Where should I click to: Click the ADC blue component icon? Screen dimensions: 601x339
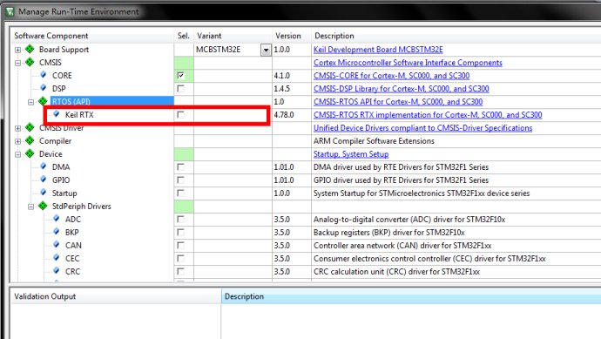click(x=57, y=218)
